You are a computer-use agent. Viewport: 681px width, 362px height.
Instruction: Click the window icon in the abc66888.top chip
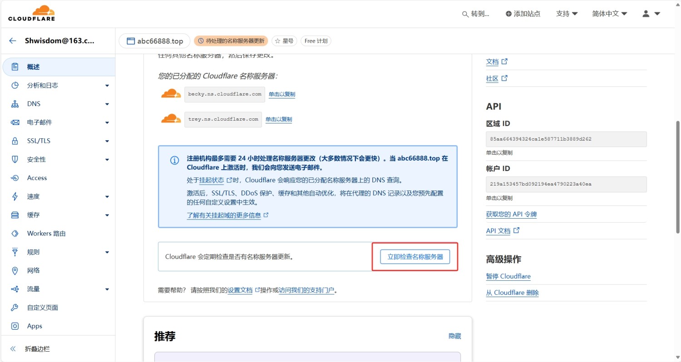pos(131,41)
